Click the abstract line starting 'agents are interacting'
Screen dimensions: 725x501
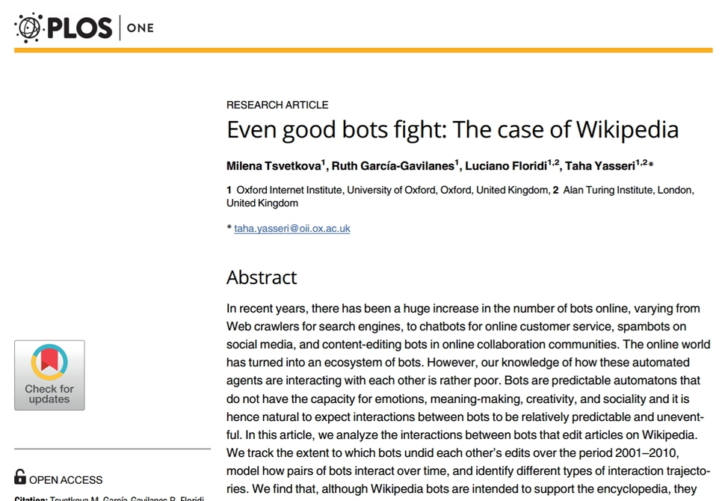463,381
